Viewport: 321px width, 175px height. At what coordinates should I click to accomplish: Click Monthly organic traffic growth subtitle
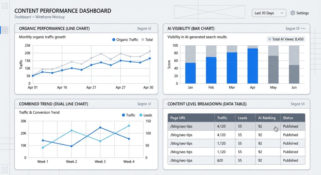point(42,37)
